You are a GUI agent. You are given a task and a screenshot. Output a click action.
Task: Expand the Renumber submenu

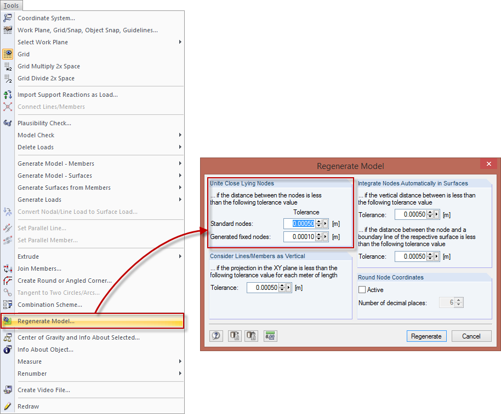(x=180, y=374)
